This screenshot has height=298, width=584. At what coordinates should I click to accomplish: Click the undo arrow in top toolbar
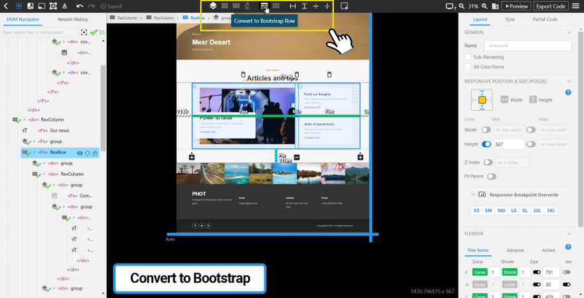[x=80, y=6]
